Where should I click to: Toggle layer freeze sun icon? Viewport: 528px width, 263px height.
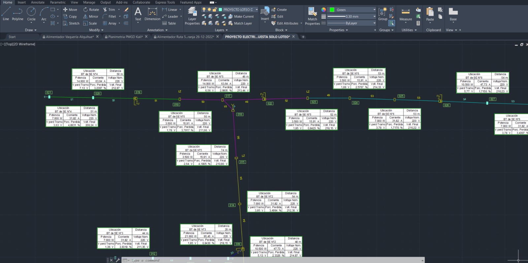pos(209,10)
